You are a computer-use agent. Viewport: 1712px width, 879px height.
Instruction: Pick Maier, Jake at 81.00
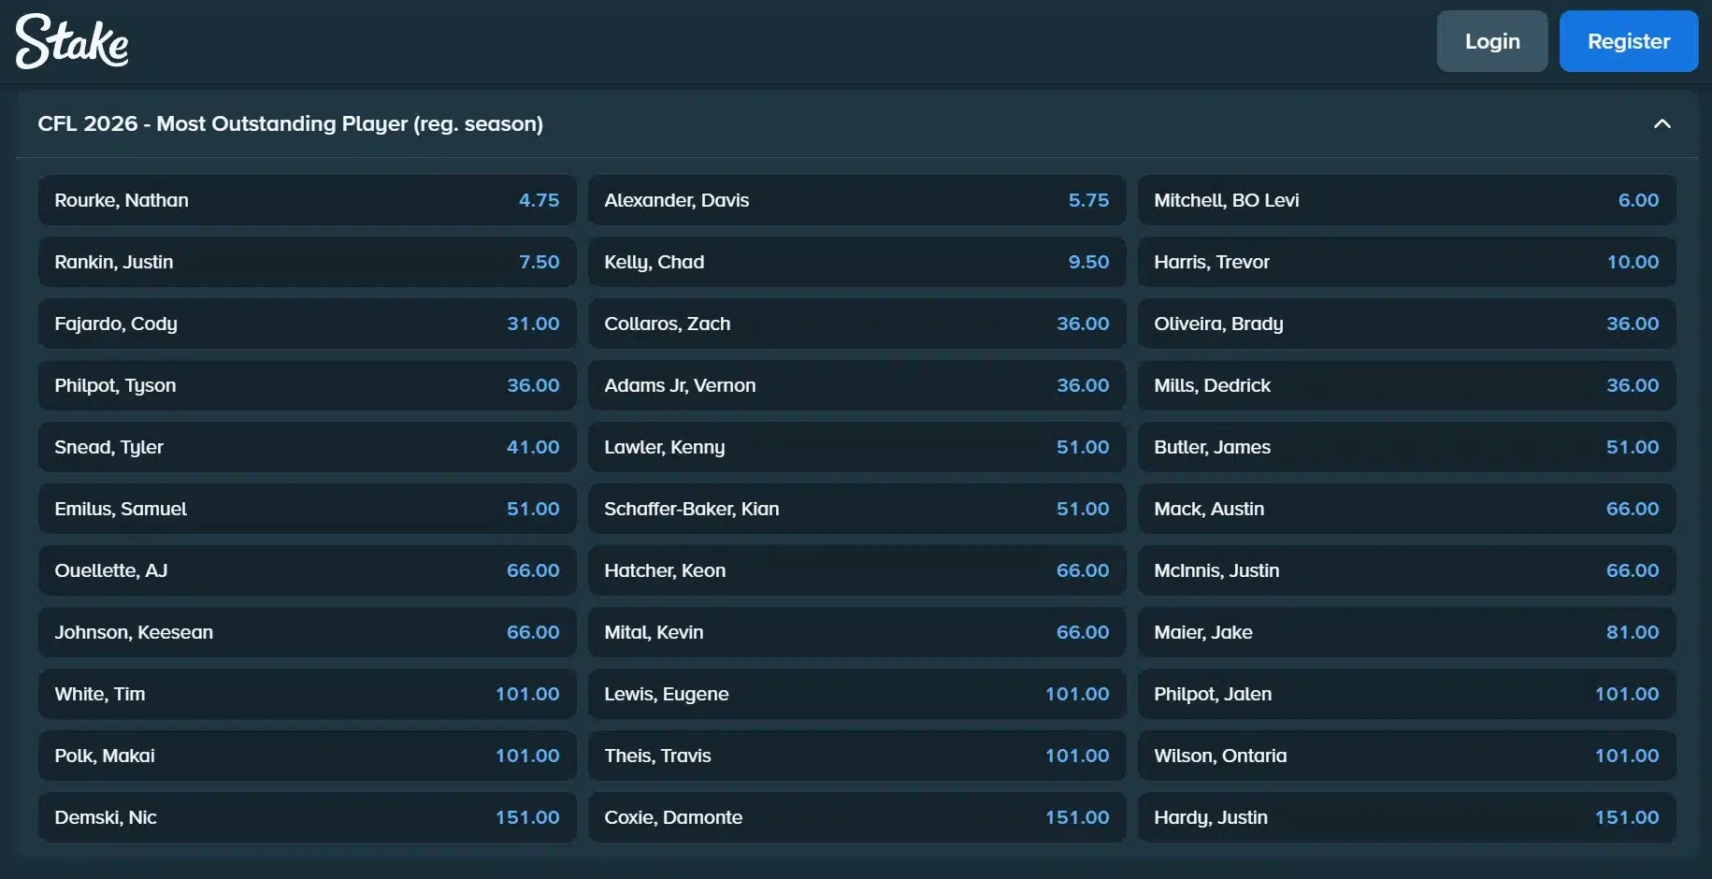pyautogui.click(x=1406, y=632)
